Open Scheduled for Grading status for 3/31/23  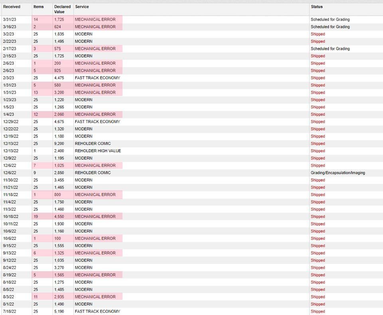330,20
